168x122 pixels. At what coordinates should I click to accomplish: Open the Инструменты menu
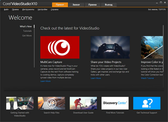(x=28, y=9)
